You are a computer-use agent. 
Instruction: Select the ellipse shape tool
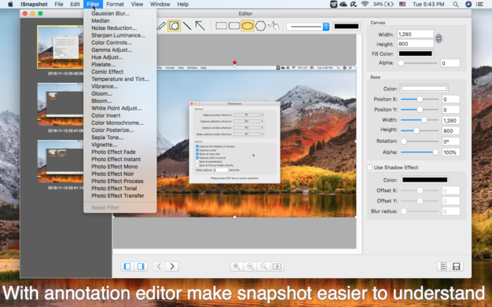pos(248,26)
